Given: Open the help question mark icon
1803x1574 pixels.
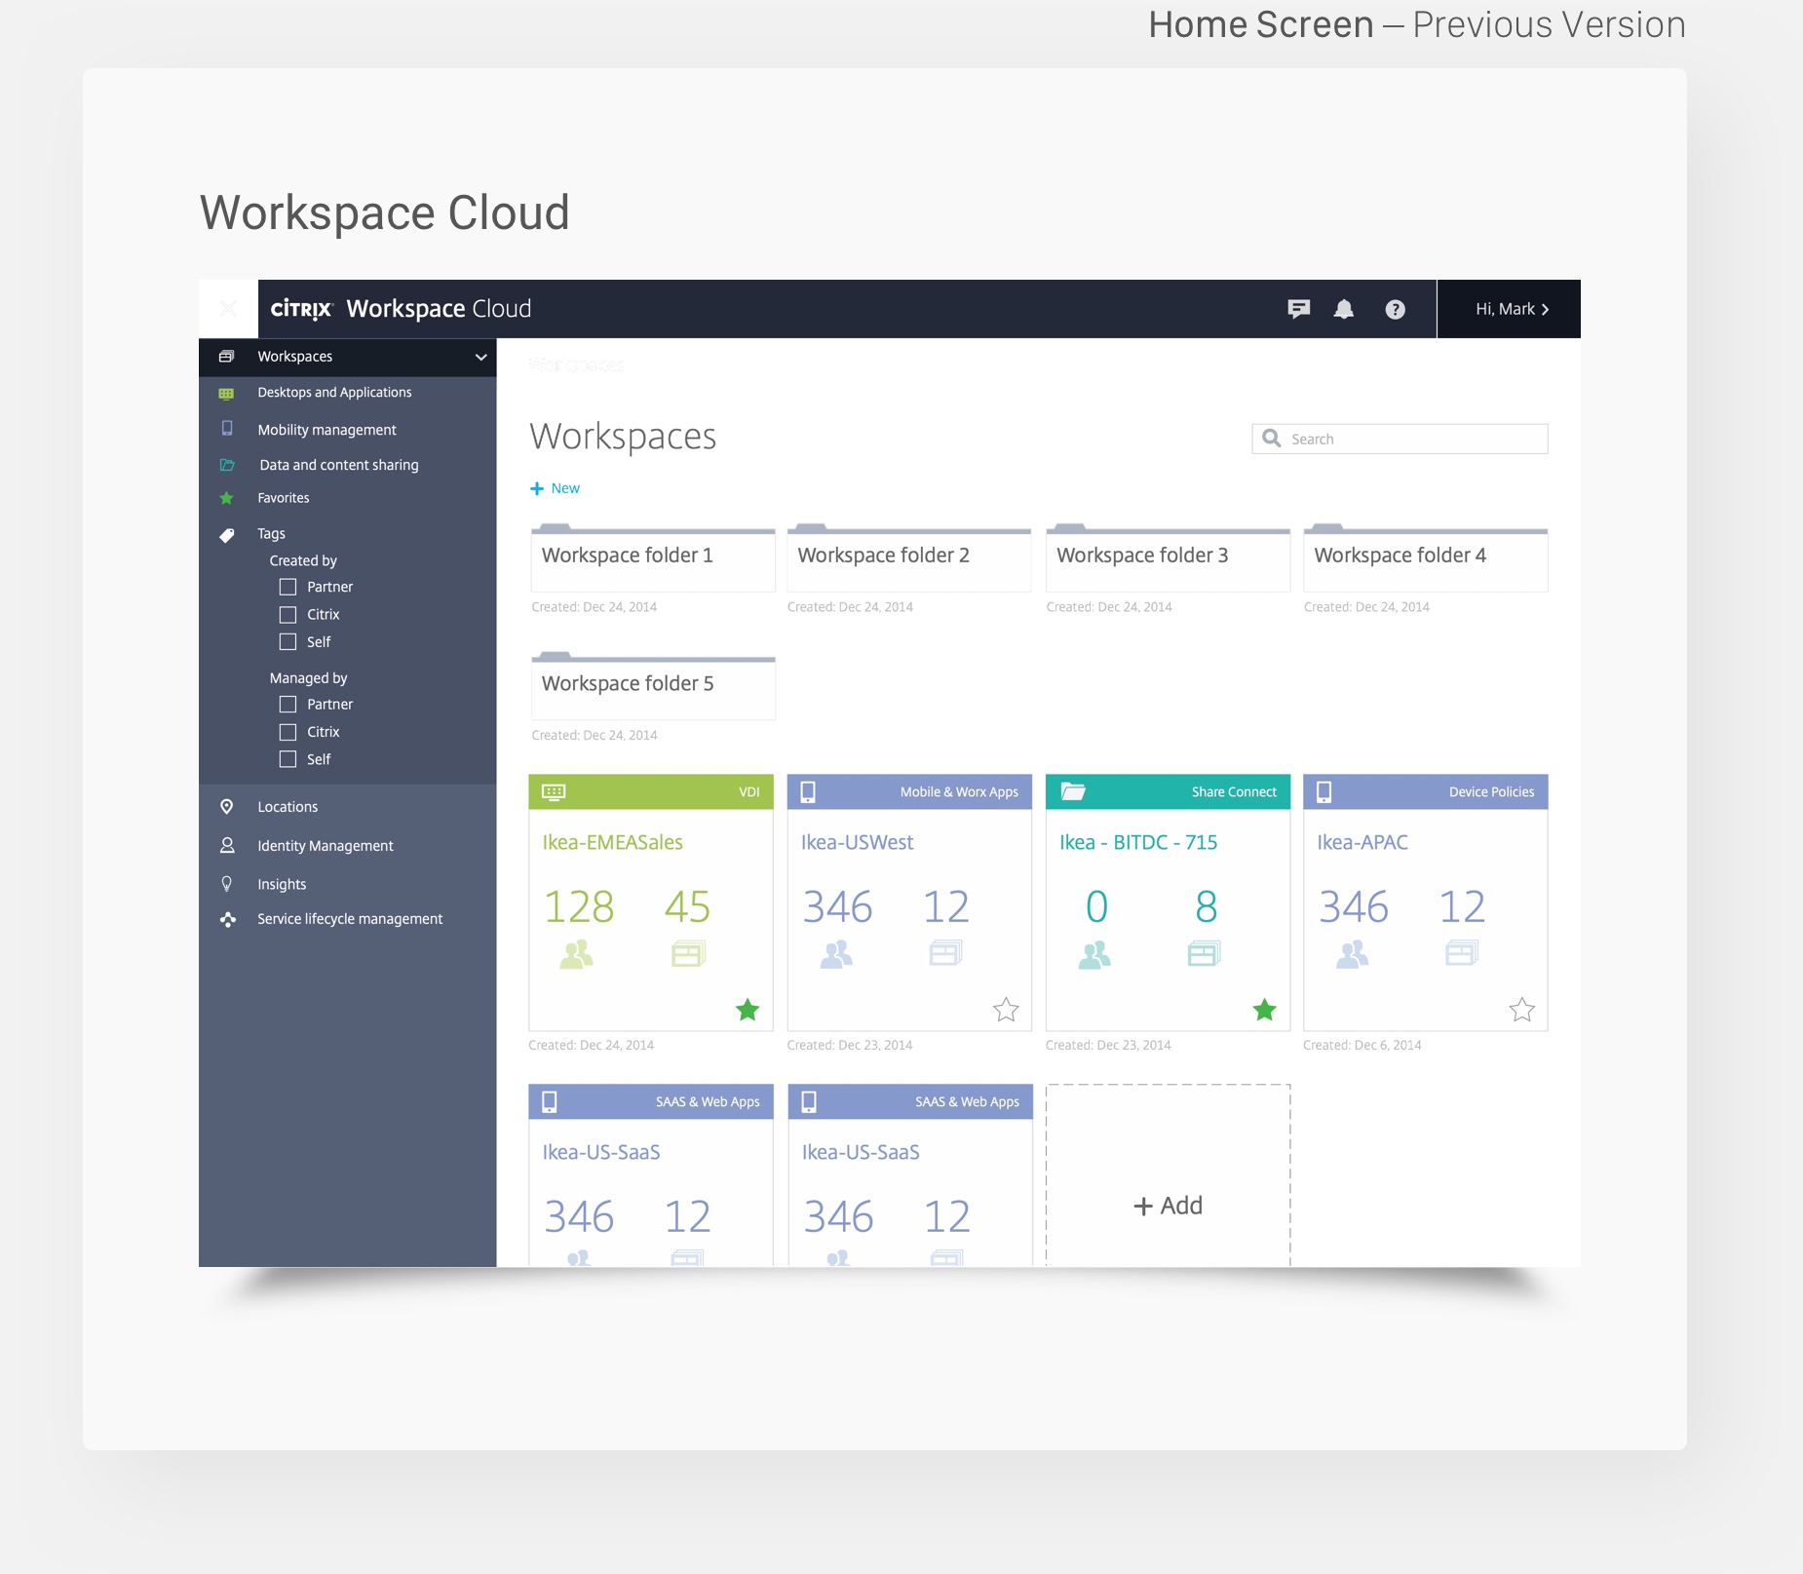Looking at the screenshot, I should 1395,309.
